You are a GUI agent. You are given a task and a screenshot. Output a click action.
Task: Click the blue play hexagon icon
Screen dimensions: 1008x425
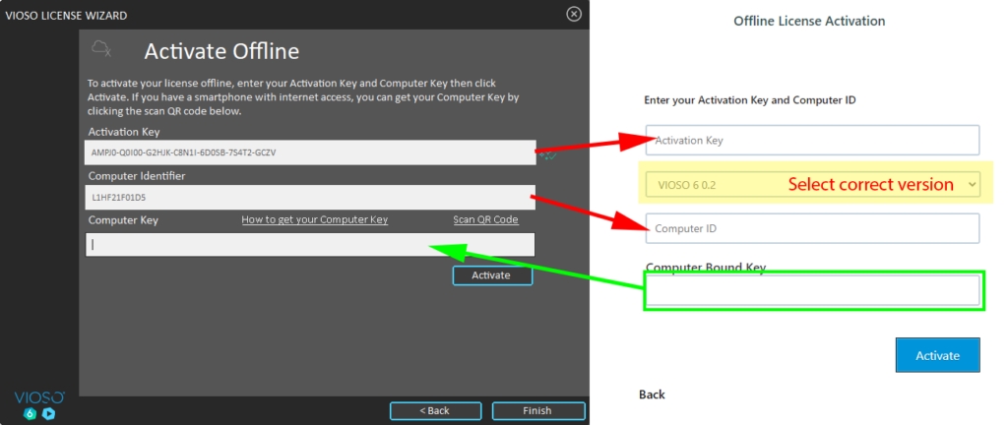pyautogui.click(x=48, y=413)
